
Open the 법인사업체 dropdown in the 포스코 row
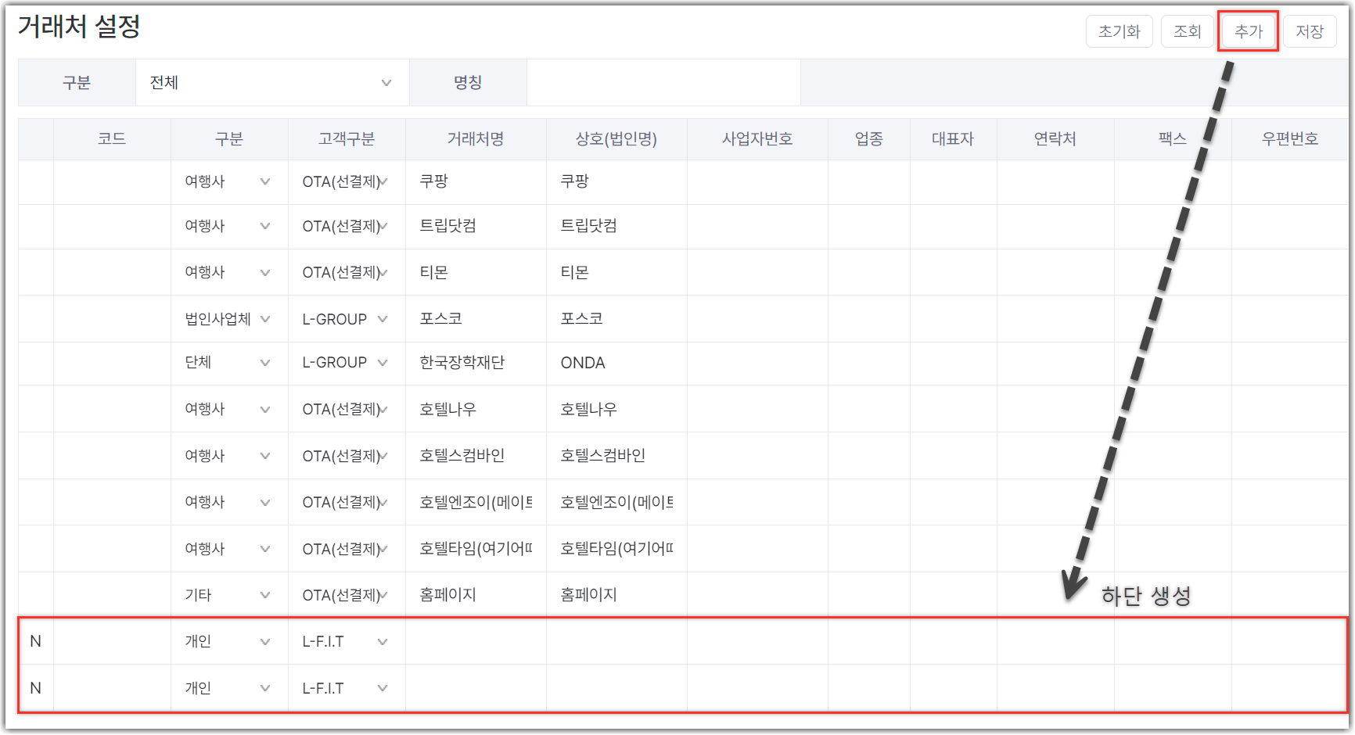coord(228,319)
